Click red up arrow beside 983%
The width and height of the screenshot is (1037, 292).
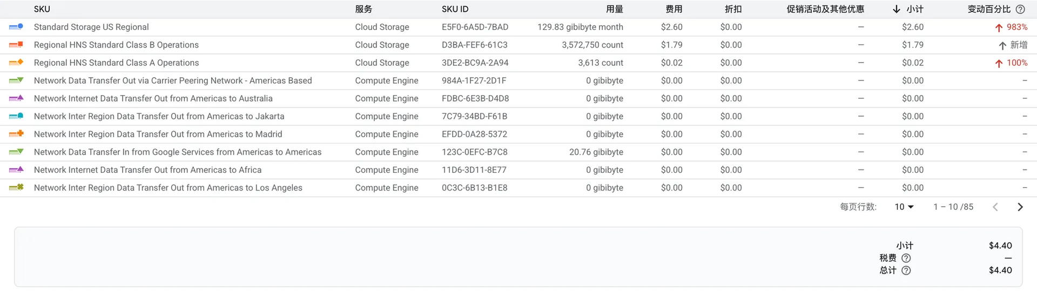[999, 28]
